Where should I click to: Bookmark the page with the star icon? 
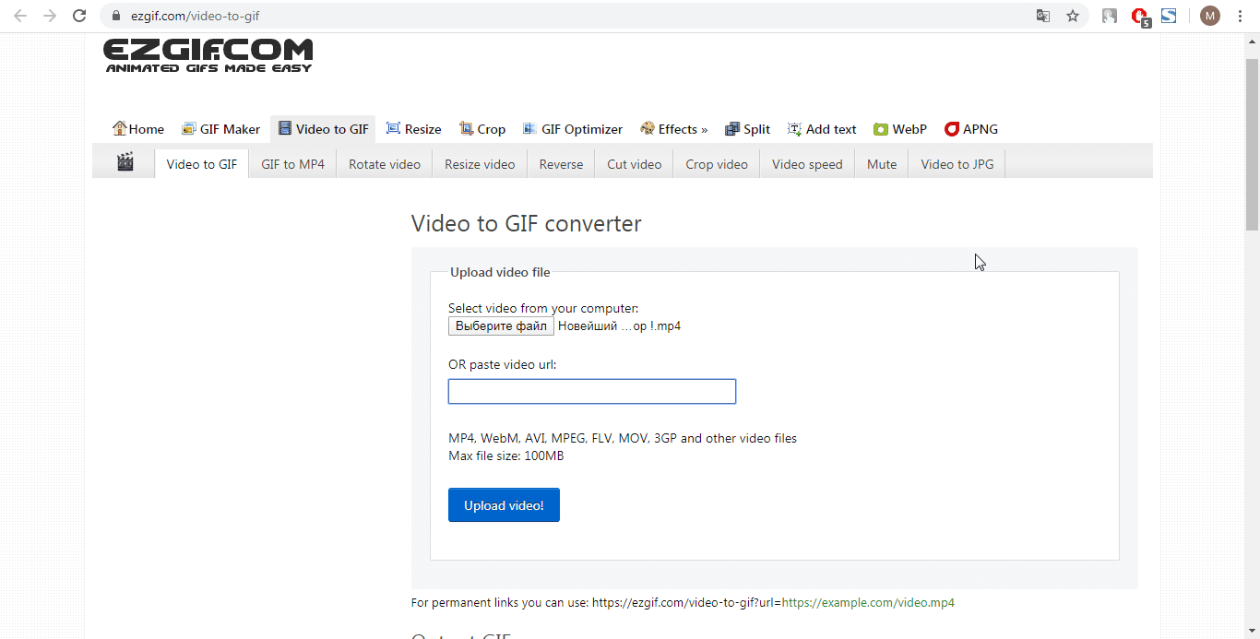pyautogui.click(x=1073, y=16)
